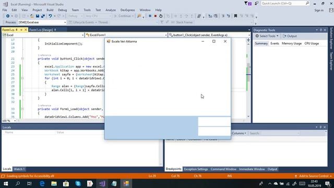Viewport: 334px width, 188px height.
Task: Open Microsoft Edge from the taskbar
Action: (42, 183)
